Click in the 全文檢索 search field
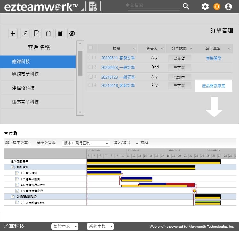Screen dimensions: 239x231 (x=153, y=6)
